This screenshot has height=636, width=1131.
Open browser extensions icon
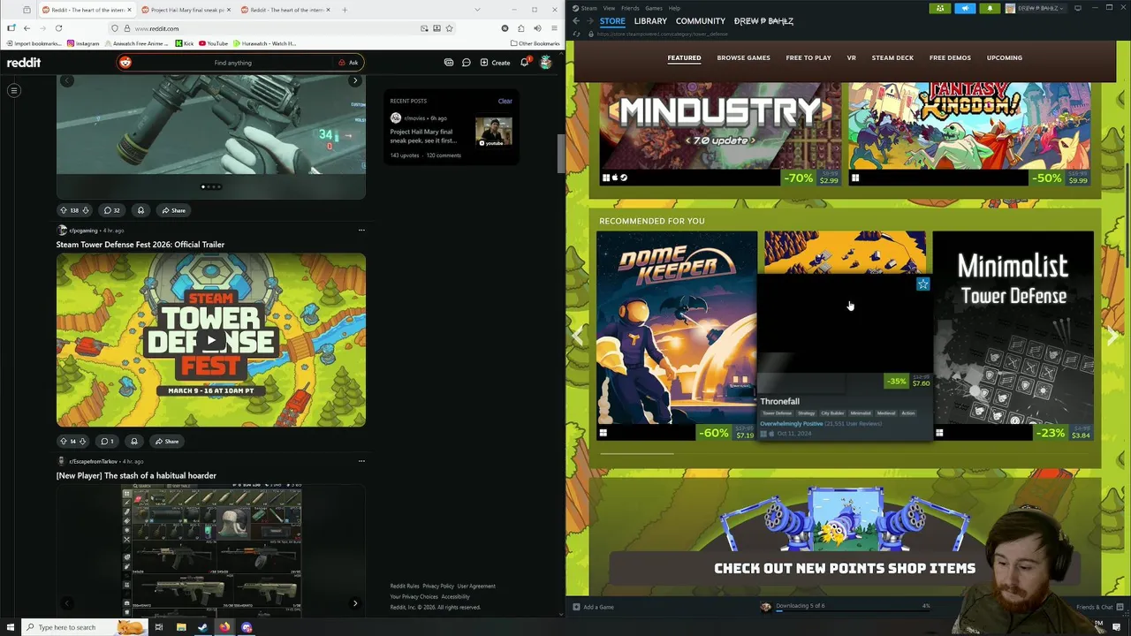tap(520, 28)
